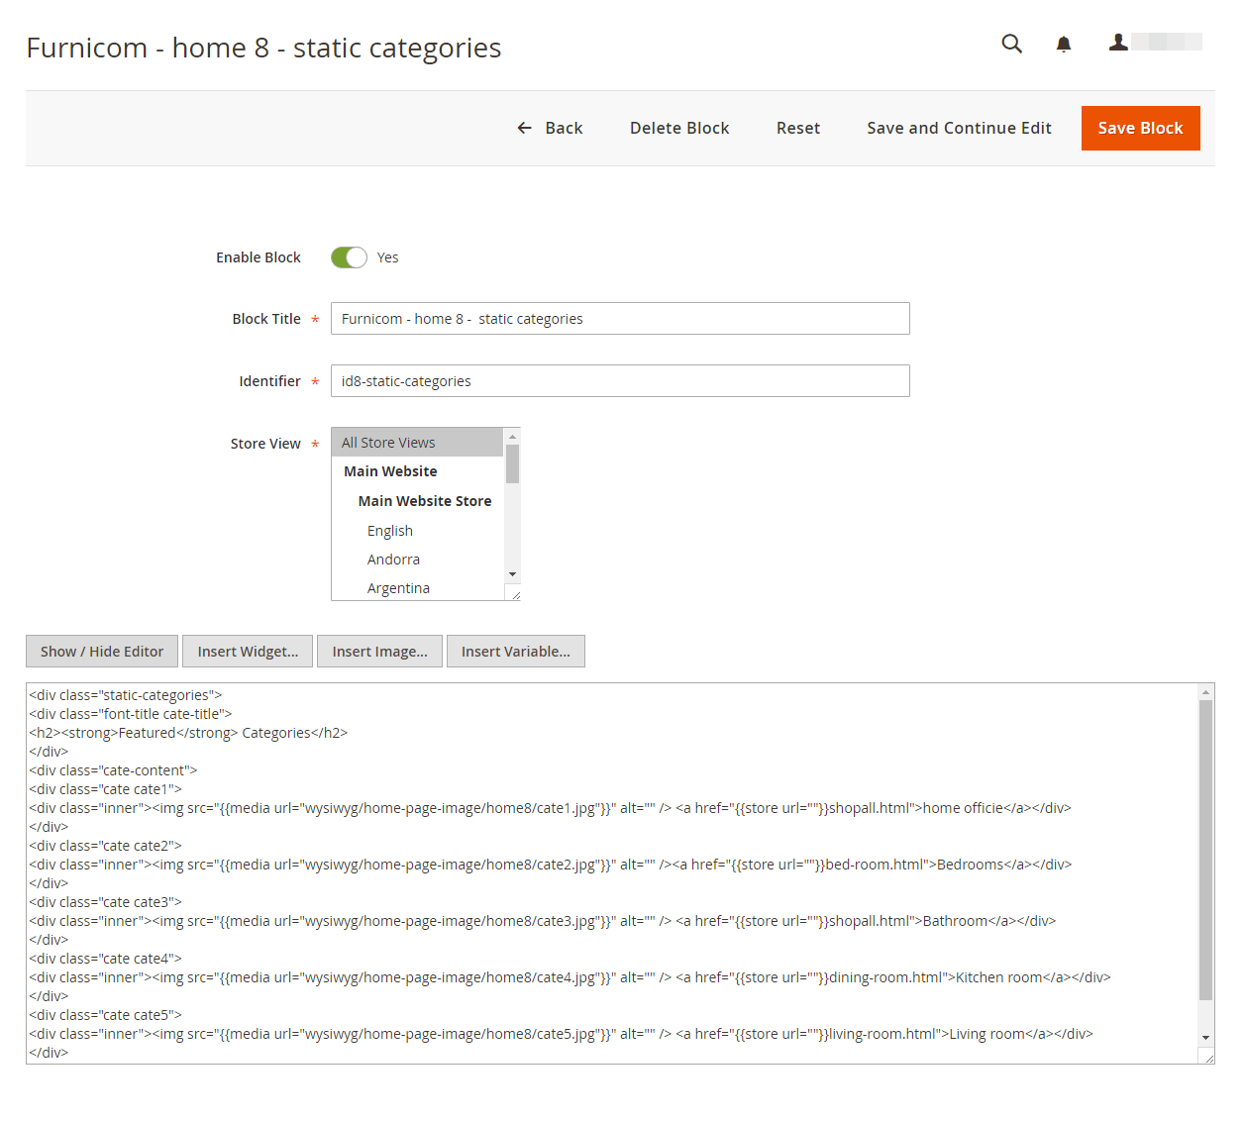Click the content editor scrollbar thumb
This screenshot has width=1245, height=1122.
click(x=1205, y=850)
